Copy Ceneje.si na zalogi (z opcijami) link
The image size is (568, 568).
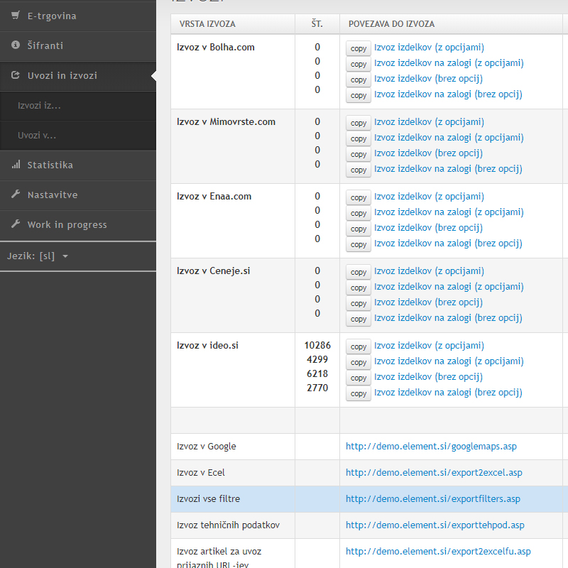click(359, 288)
